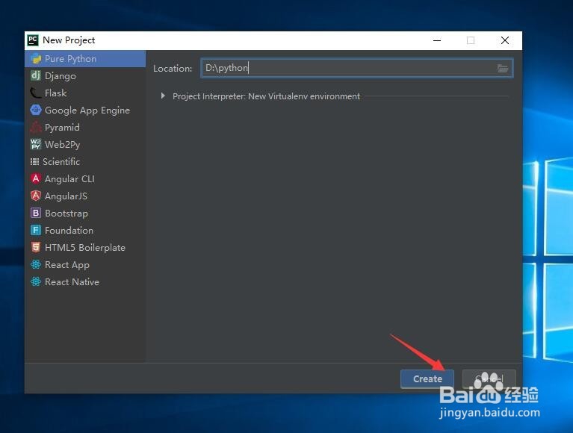Screen dimensions: 573x433
Task: Choose the Flask project type
Action: click(x=84, y=93)
